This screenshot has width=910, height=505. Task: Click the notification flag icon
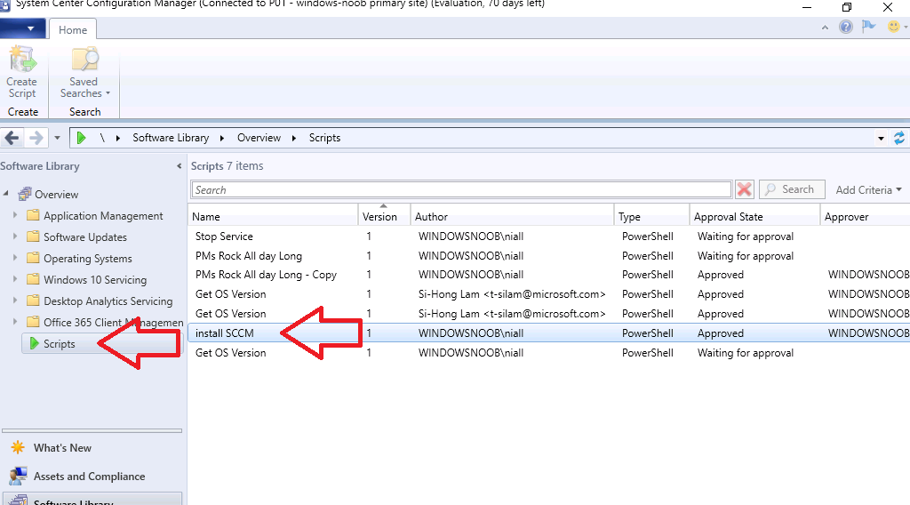pos(869,27)
